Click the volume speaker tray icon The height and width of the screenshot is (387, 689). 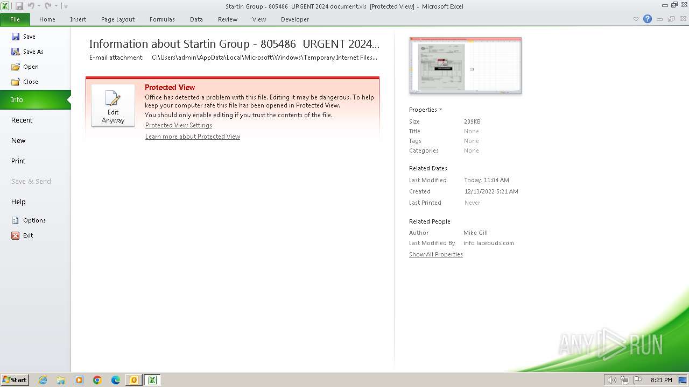point(612,380)
